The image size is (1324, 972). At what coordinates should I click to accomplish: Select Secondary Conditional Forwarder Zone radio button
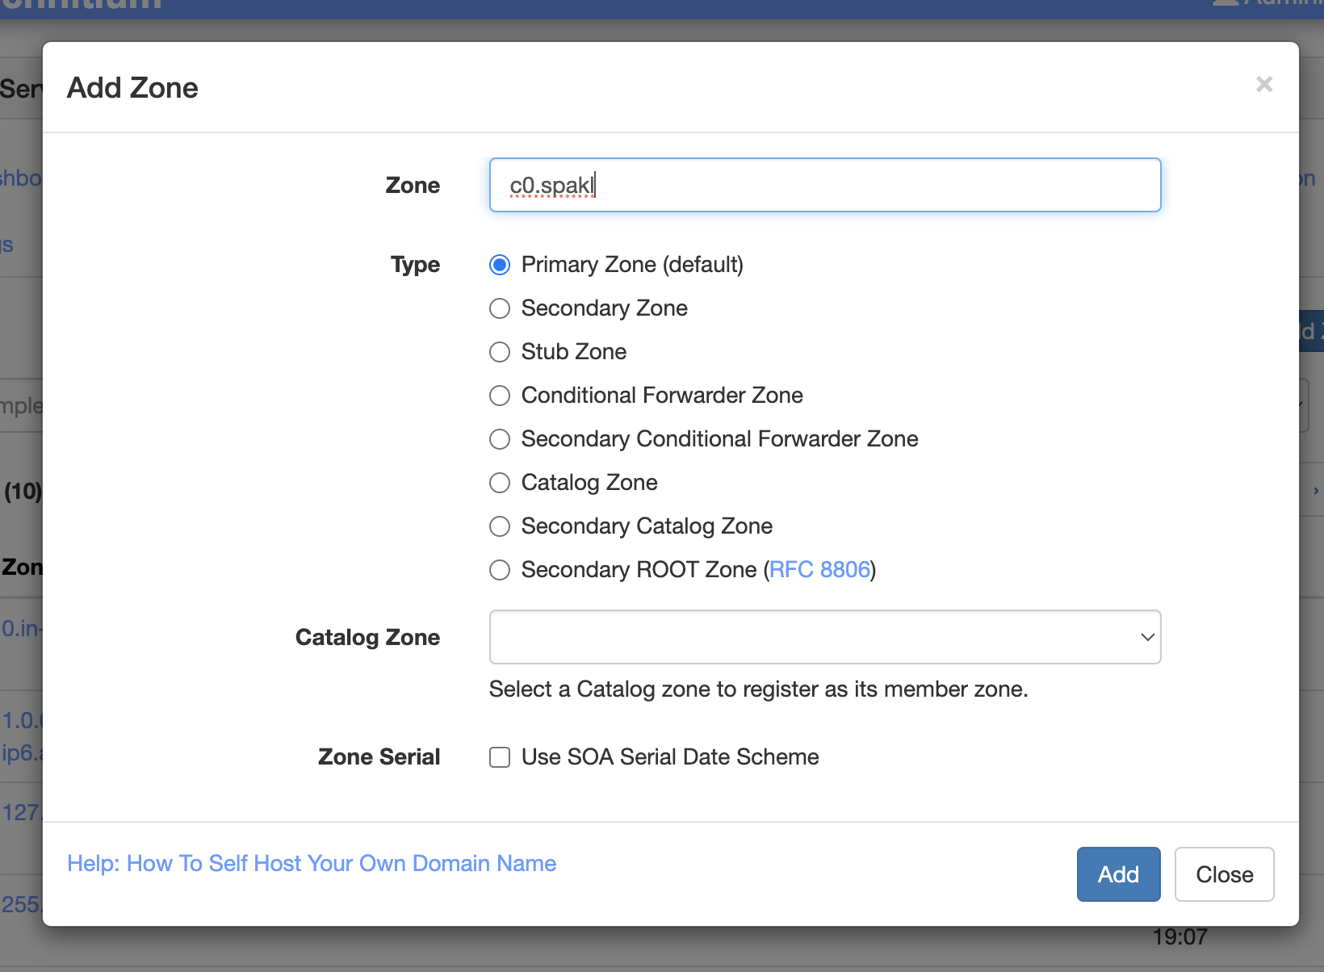(x=500, y=439)
